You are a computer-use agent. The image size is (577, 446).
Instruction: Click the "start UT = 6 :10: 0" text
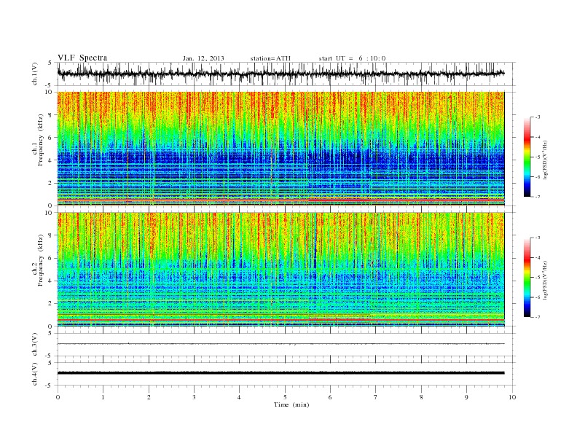(352, 58)
